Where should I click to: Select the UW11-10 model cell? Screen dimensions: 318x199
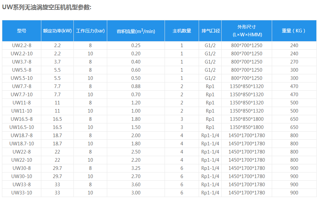point(22,111)
